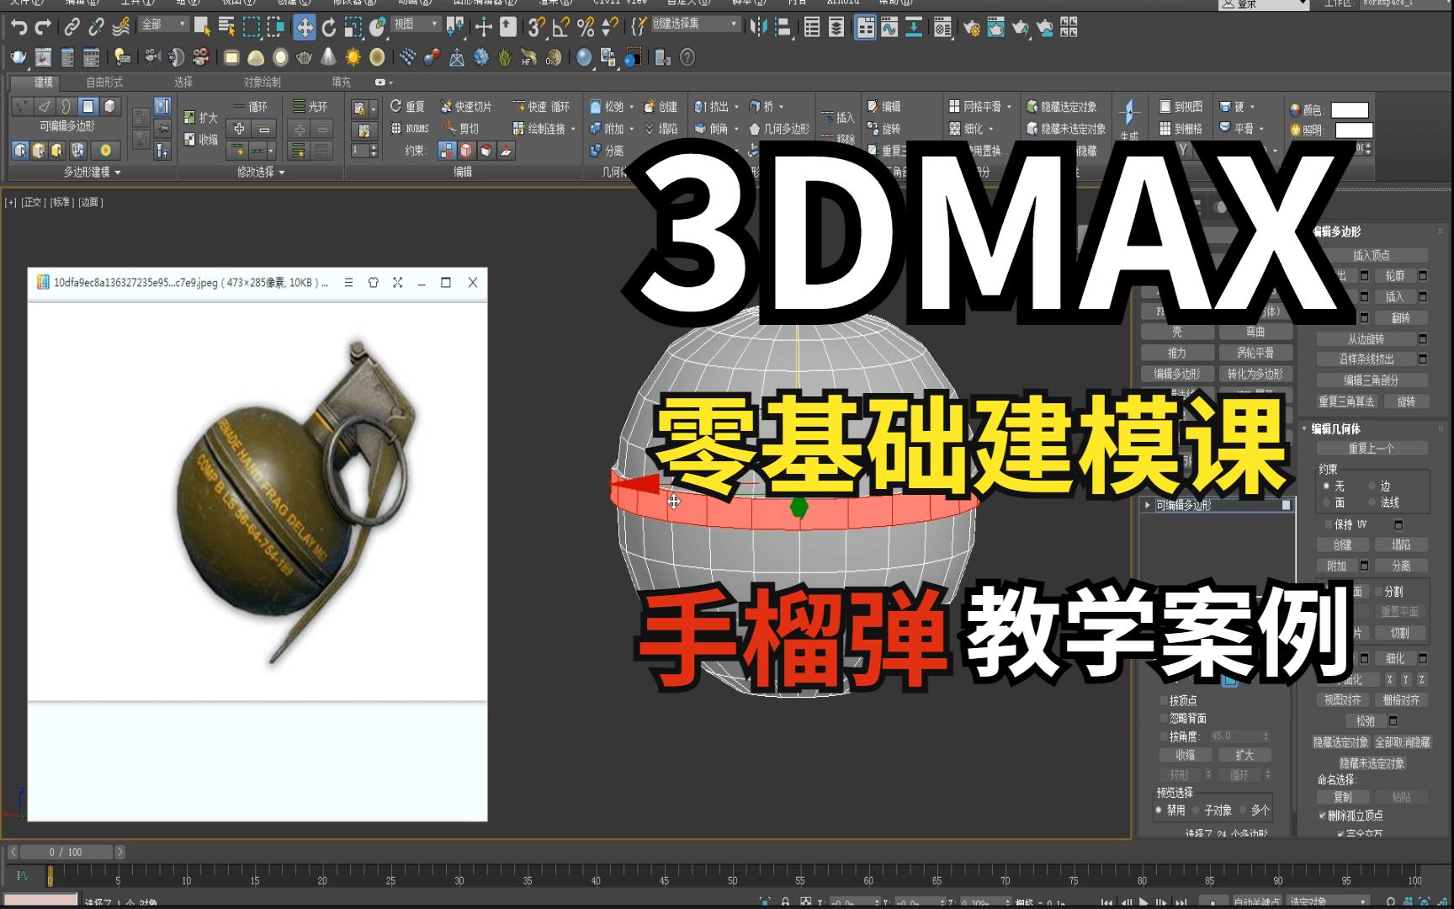Open the layout menu in image viewer

[348, 283]
